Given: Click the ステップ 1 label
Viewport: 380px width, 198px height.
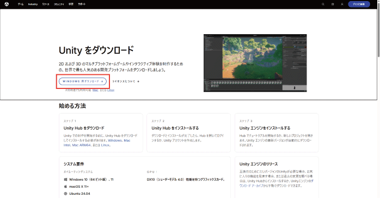Looking at the screenshot, I should coord(70,121).
